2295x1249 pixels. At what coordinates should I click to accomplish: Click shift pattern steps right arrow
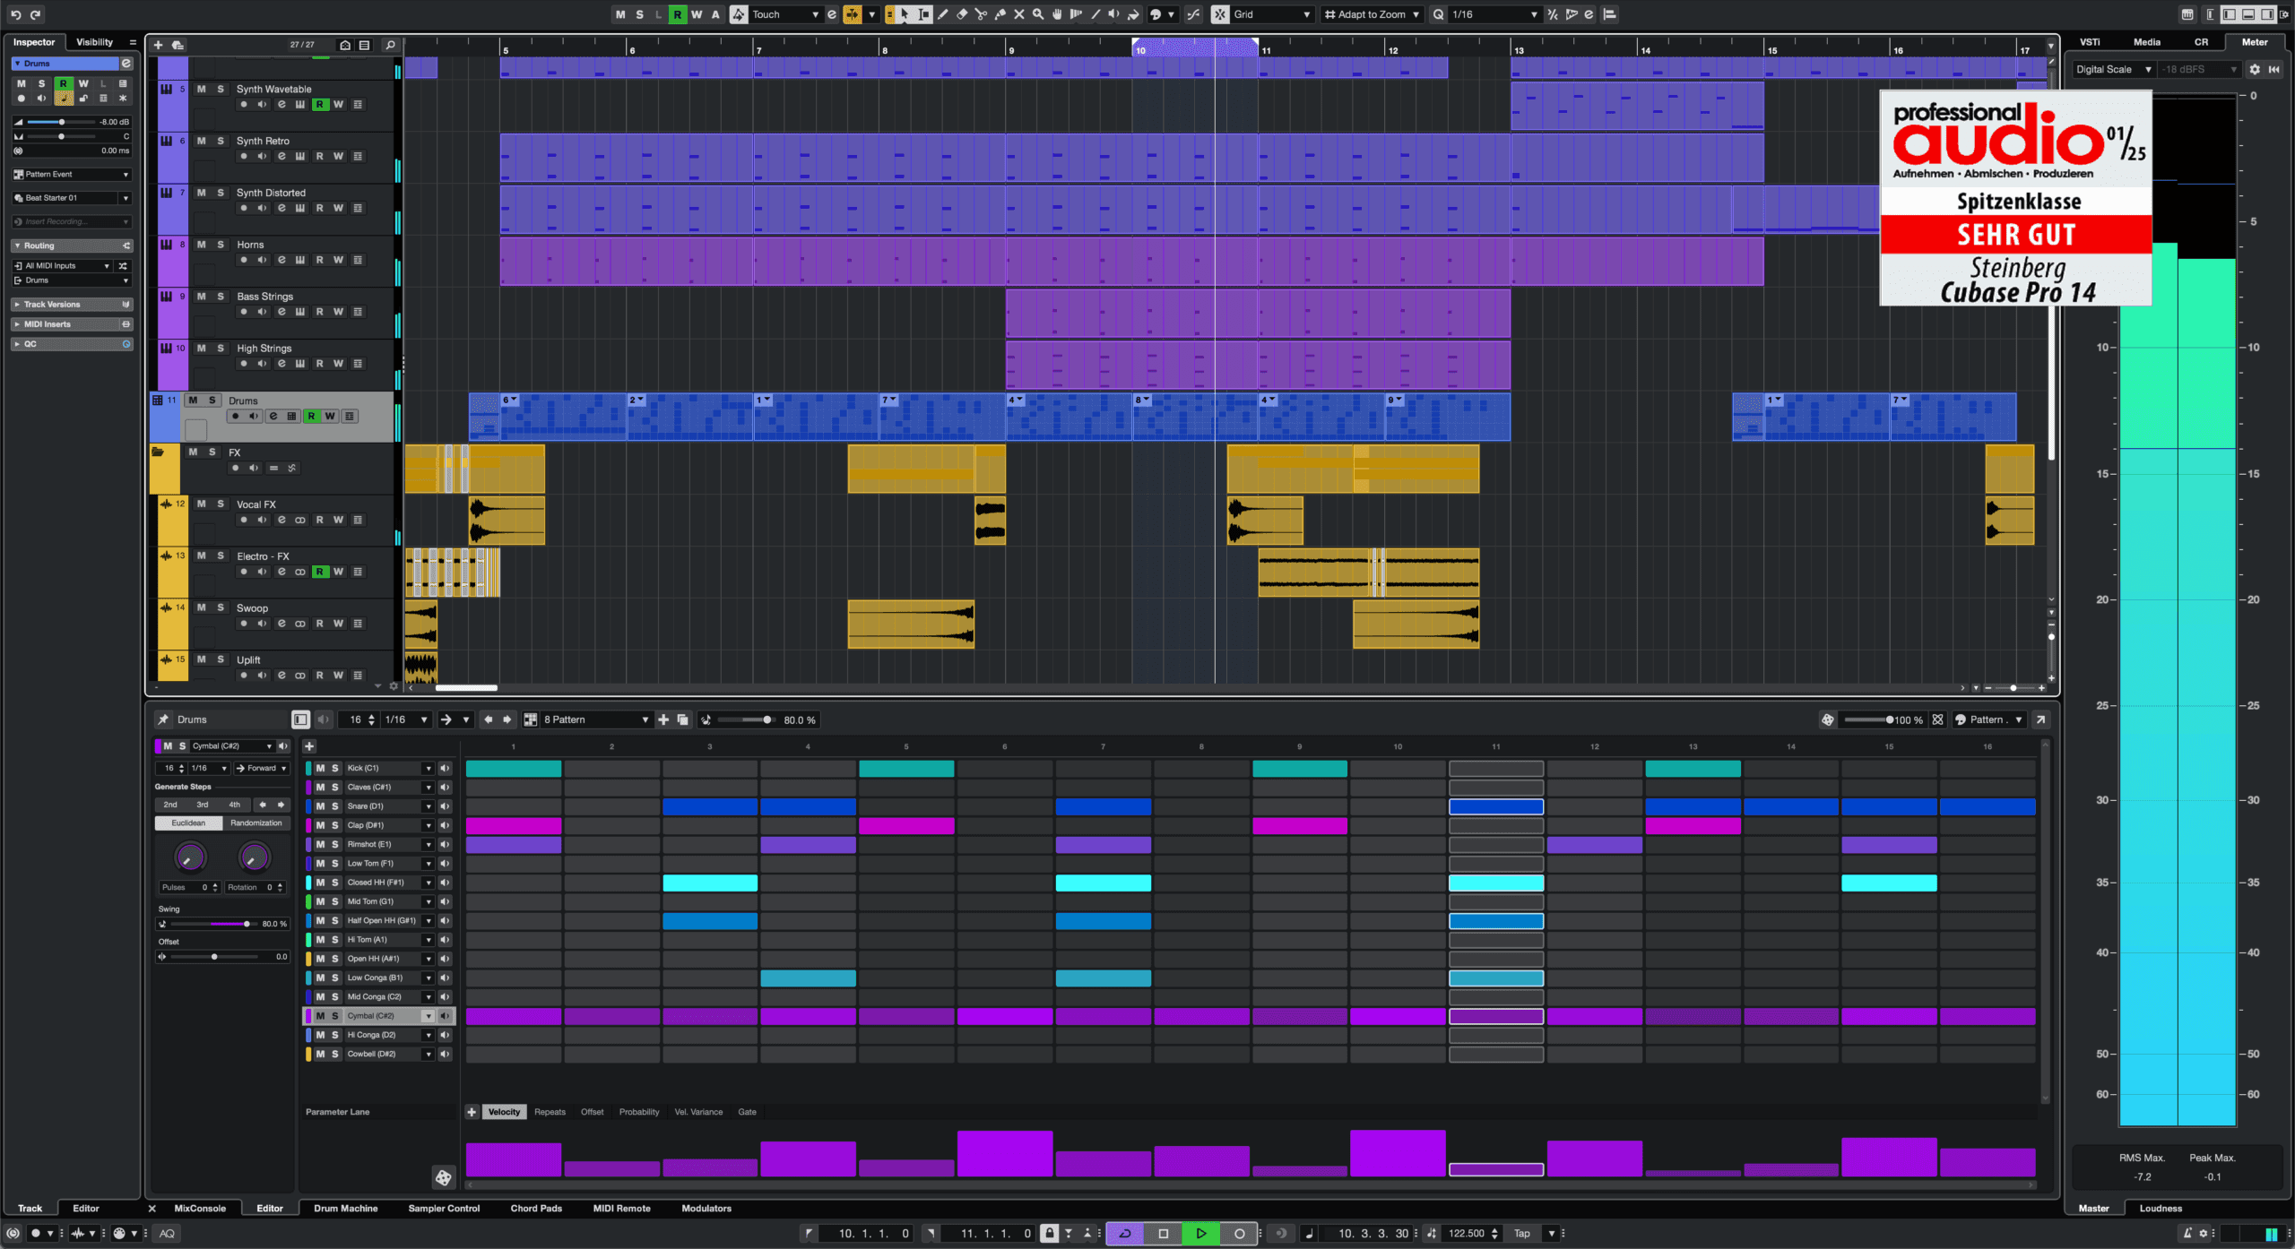tap(507, 719)
